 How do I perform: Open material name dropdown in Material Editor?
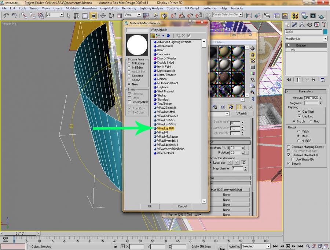[x=227, y=114]
